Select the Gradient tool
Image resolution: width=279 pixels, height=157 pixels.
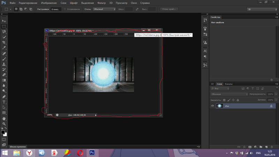(x=4, y=80)
